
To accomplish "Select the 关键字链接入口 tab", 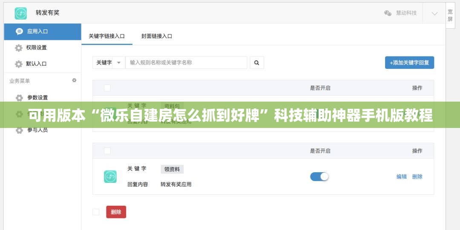I will (x=107, y=36).
